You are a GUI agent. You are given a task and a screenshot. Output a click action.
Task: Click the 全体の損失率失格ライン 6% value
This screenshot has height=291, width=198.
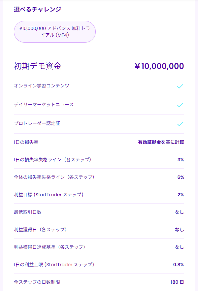pos(181,177)
